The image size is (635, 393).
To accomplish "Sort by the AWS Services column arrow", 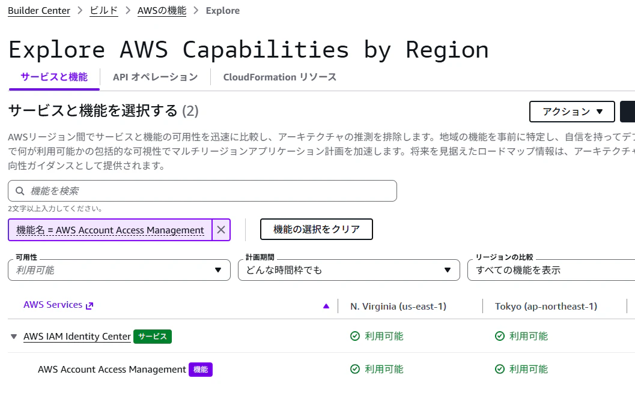I will [x=326, y=306].
